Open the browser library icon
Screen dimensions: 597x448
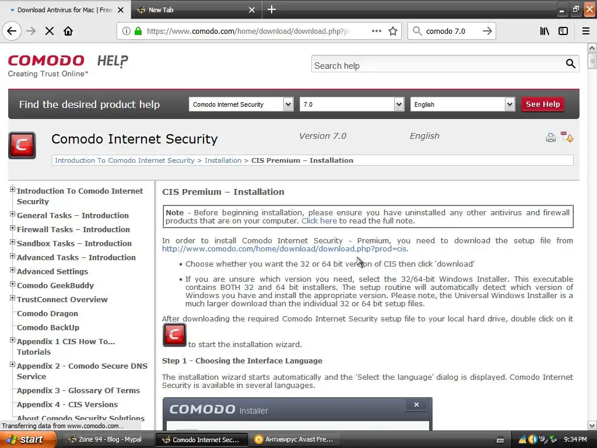(545, 31)
